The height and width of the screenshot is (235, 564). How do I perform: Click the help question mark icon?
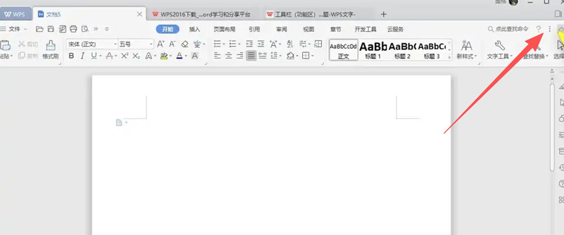(x=538, y=29)
